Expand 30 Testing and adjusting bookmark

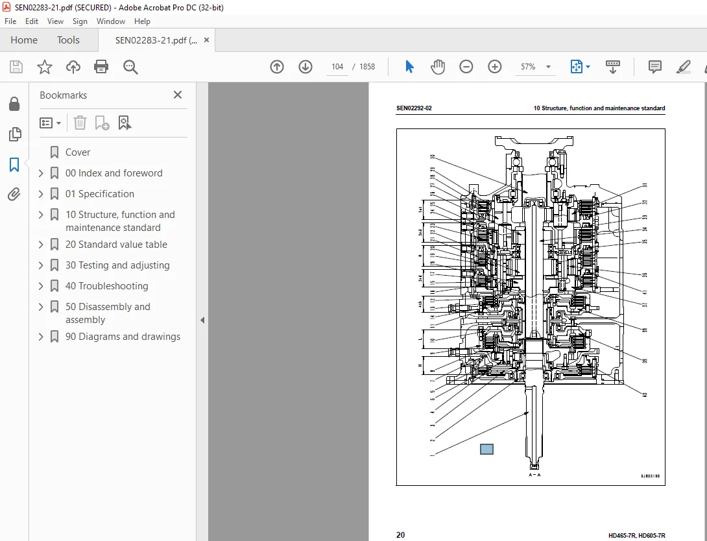point(41,265)
